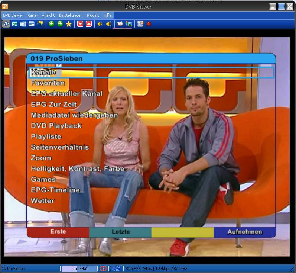Close the DVB Viewer window
This screenshot has height=273, width=296.
point(290,7)
